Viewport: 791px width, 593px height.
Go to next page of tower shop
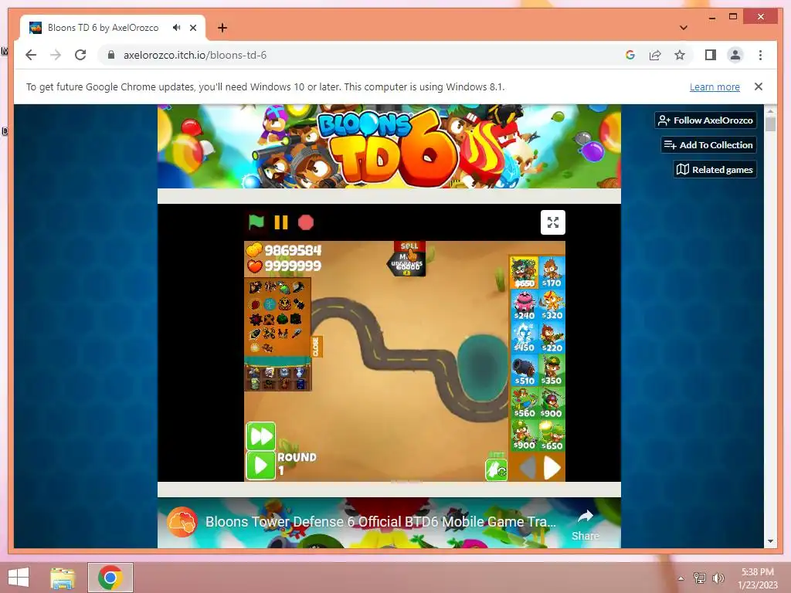[552, 469]
